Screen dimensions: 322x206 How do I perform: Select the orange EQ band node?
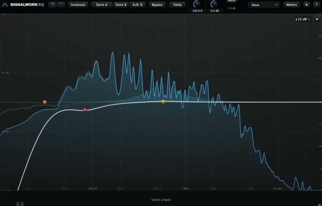point(45,102)
